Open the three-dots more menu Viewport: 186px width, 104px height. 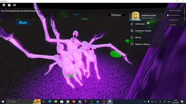coord(182,5)
